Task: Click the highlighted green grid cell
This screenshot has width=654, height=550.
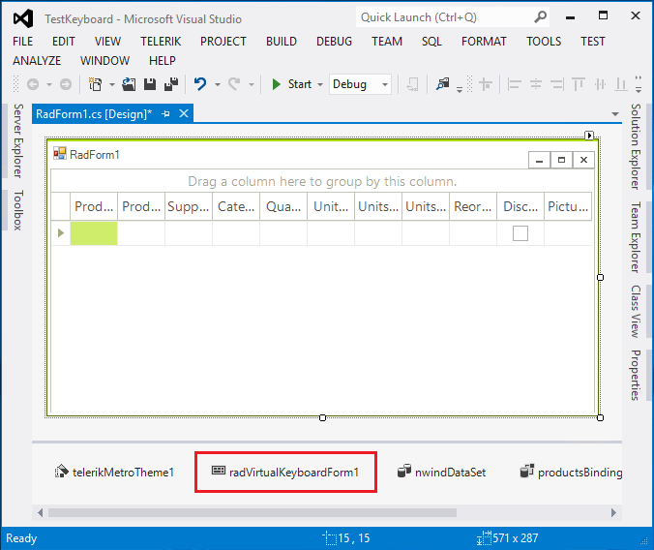Action: pyautogui.click(x=94, y=233)
